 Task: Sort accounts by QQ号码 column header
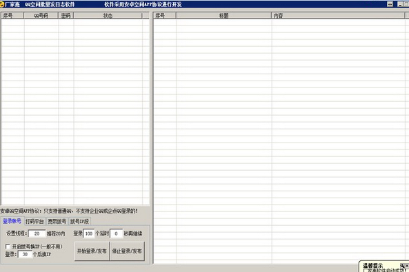[41, 16]
